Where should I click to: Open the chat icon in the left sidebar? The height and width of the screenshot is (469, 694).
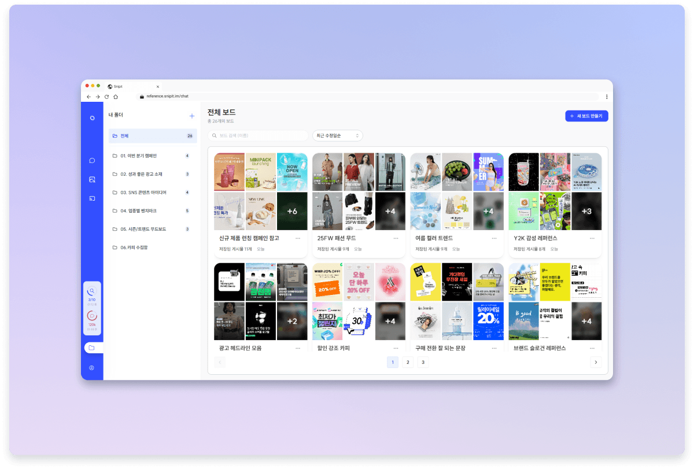pos(92,160)
